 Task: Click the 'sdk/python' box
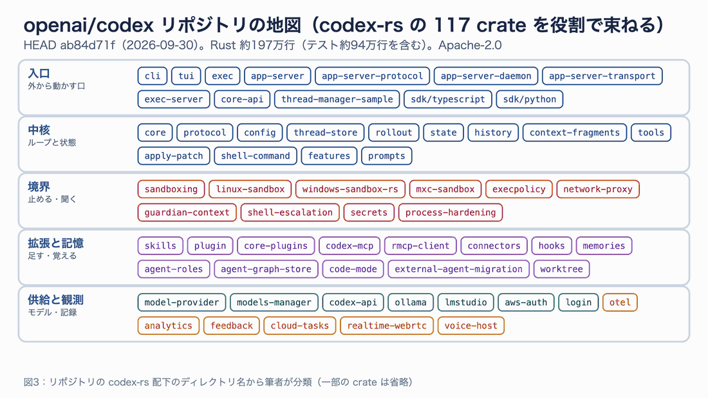[x=530, y=99]
